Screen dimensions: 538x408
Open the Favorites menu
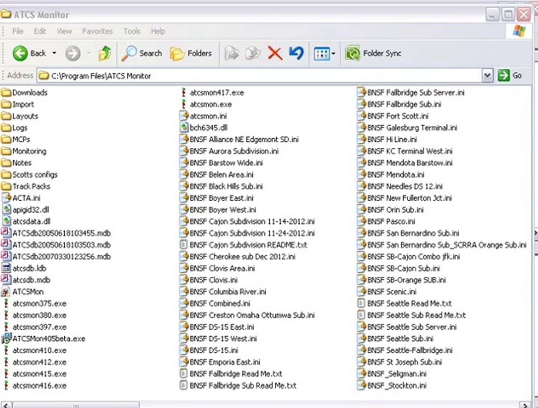[97, 31]
